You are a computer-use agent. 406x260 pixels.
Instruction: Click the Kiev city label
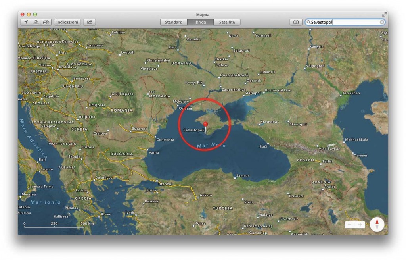172,48
